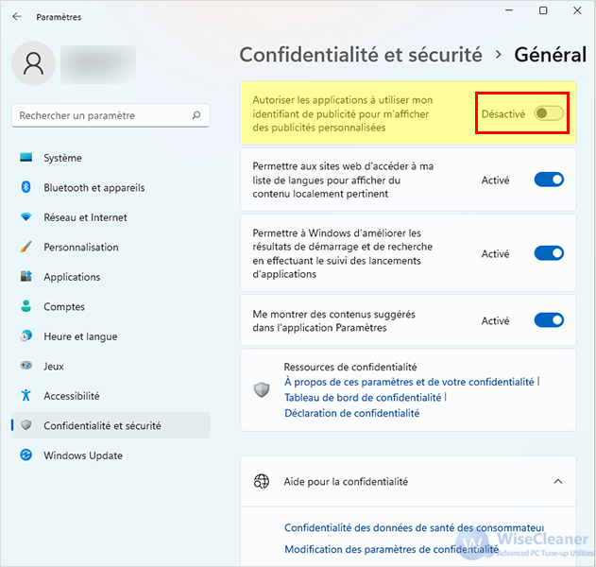This screenshot has height=567, width=596.
Task: Enable the advertising ID toggle marked Désactivé
Action: coord(549,113)
